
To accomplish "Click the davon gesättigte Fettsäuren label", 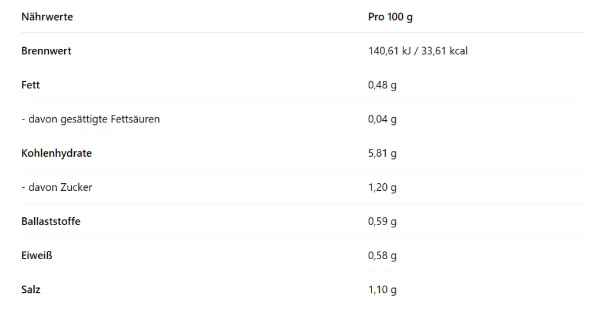I will click(91, 120).
